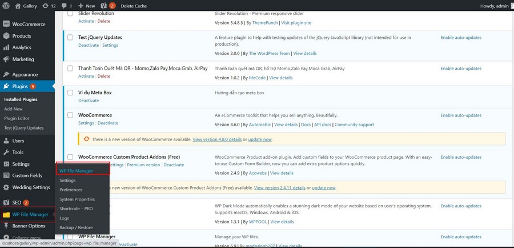Open WooCommerce in the sidebar
514x248 pixels.
[x=29, y=24]
